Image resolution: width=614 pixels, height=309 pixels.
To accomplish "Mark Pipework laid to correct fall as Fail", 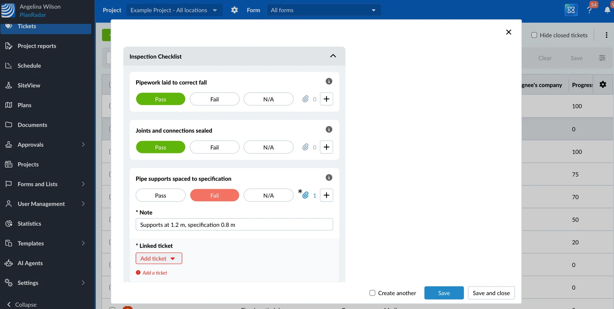I will tap(215, 99).
